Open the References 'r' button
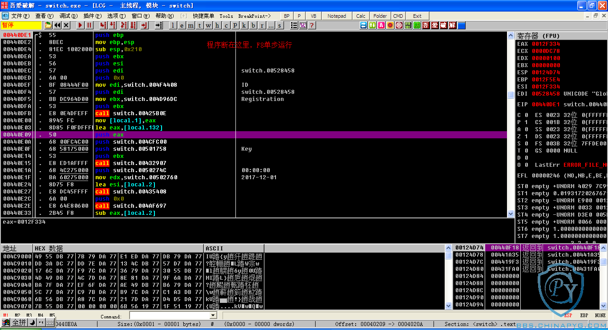The width and height of the screenshot is (608, 330). (262, 25)
